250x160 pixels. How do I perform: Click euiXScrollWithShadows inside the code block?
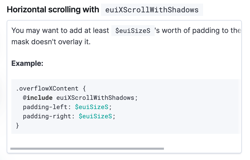tap(95, 98)
